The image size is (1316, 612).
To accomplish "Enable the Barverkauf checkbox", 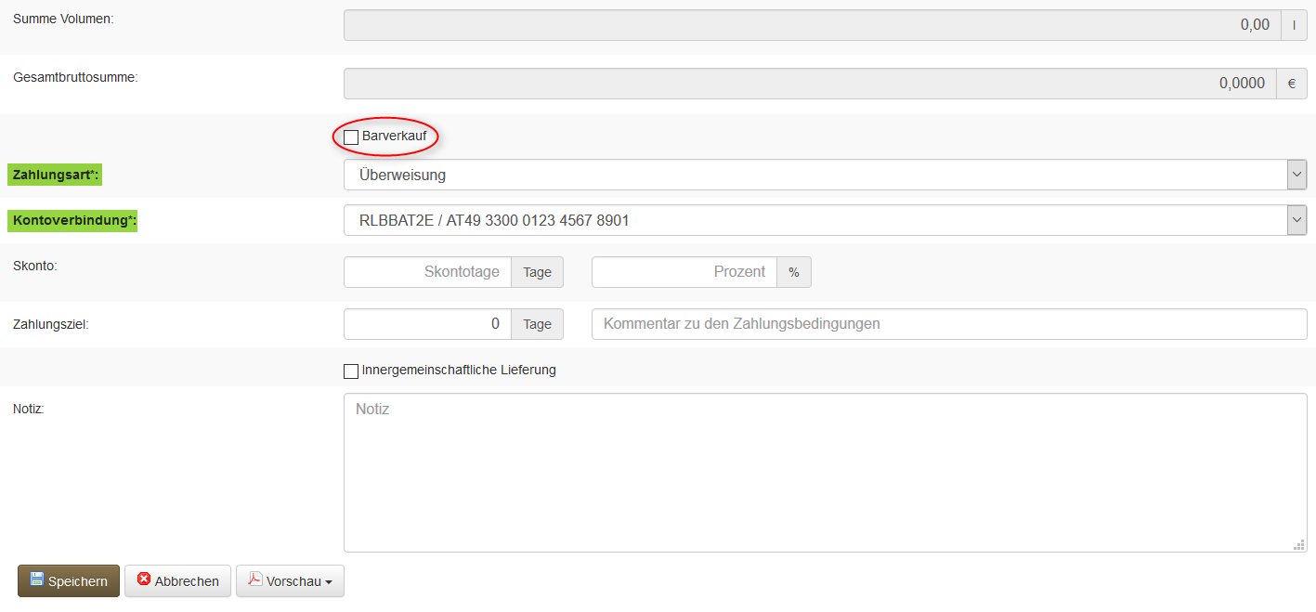I will [351, 137].
